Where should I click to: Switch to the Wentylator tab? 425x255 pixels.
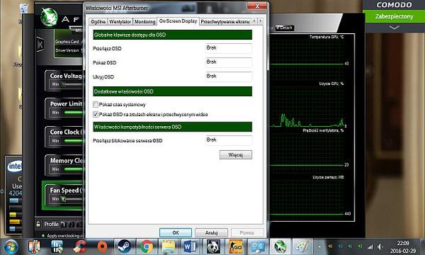[120, 21]
